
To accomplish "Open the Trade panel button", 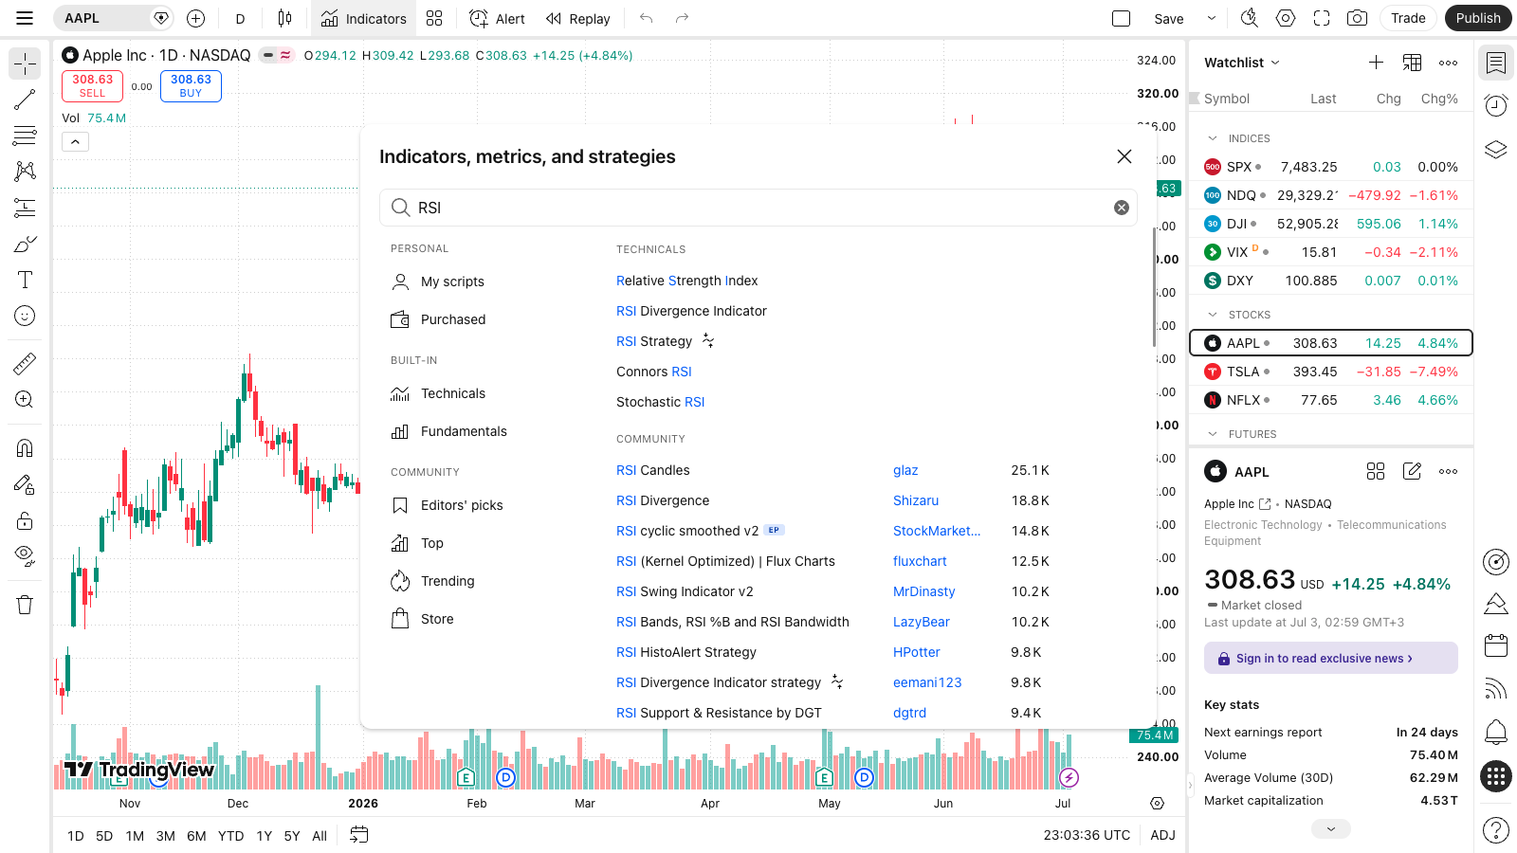I will click(1408, 18).
